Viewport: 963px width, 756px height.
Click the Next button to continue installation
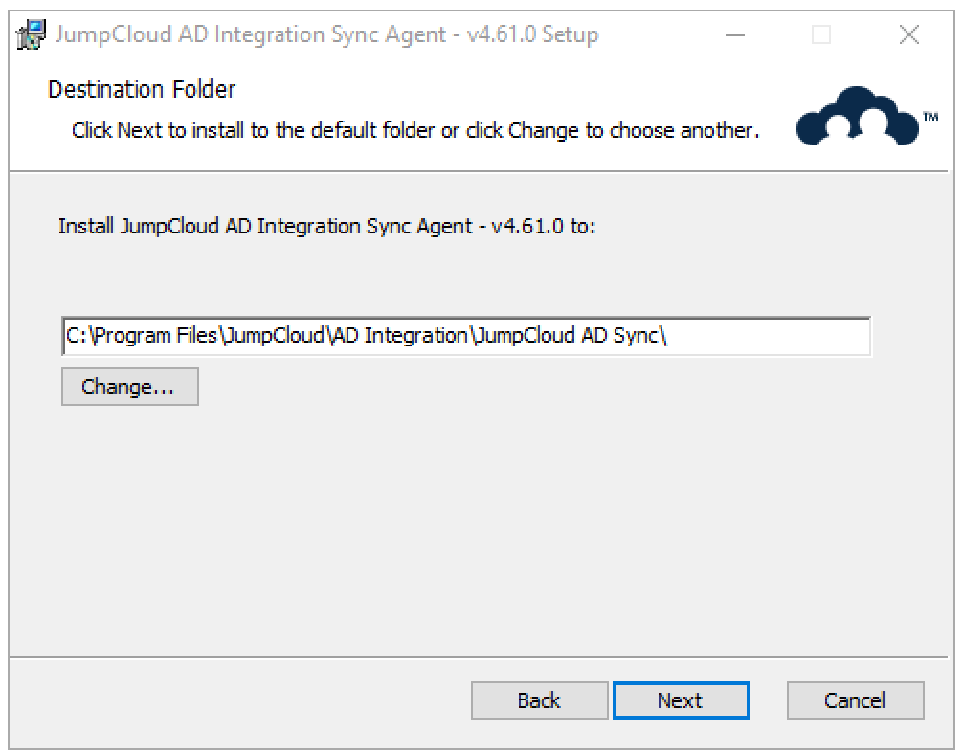682,700
